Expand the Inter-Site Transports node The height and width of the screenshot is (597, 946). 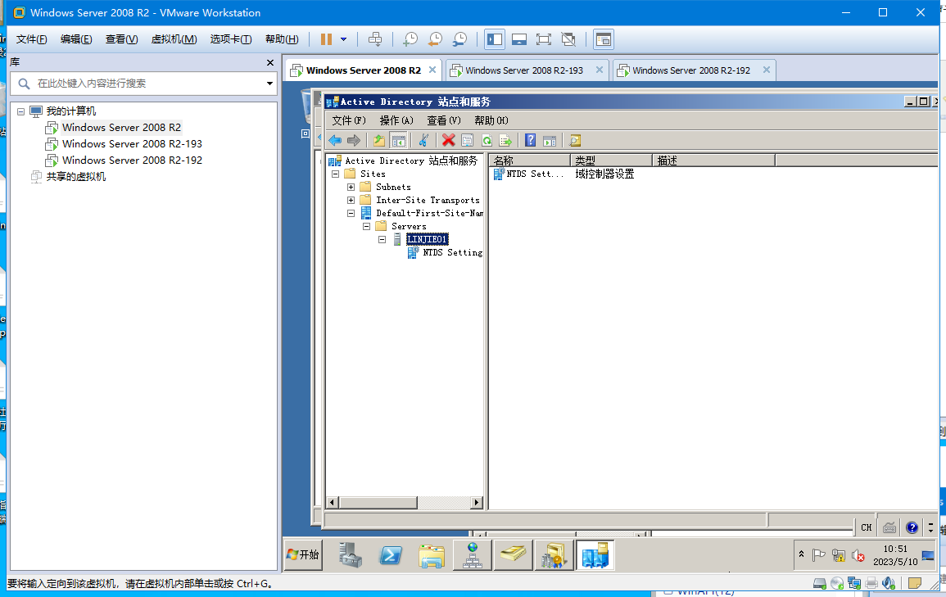tap(351, 200)
